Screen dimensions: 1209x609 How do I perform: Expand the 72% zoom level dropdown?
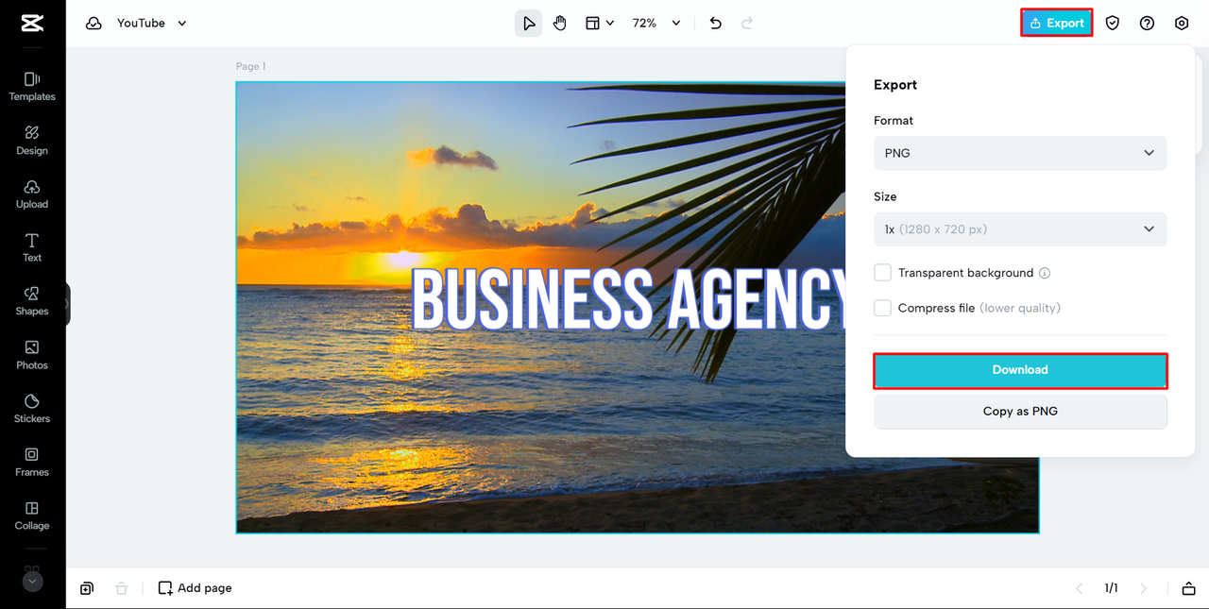coord(656,23)
